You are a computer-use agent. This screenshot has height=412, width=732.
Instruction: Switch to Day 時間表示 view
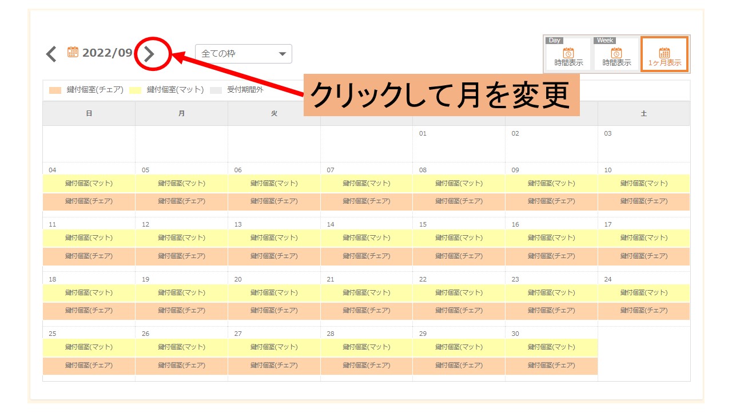click(x=568, y=54)
